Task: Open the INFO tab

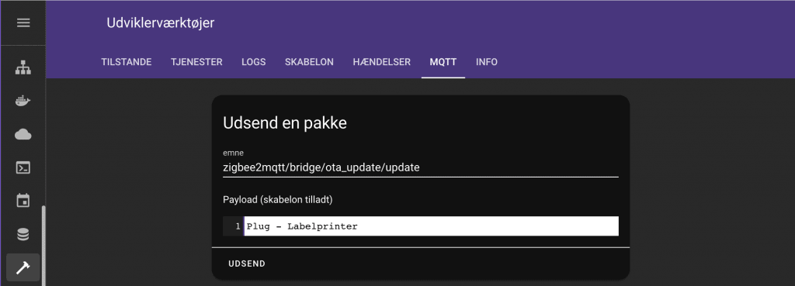Action: pos(487,62)
